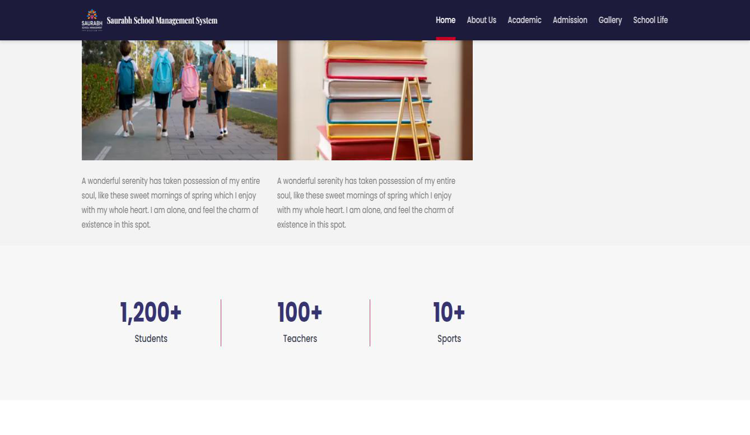Screen dimensions: 750x435
Task: Open the About Us menu
Action: click(x=481, y=20)
